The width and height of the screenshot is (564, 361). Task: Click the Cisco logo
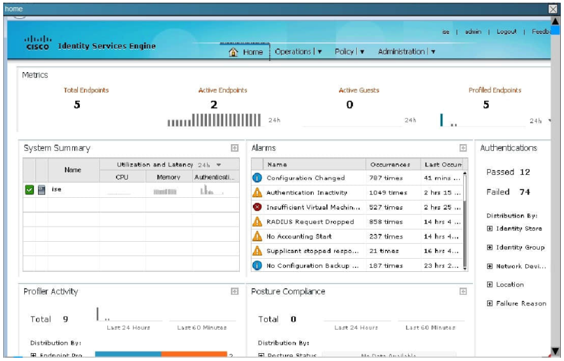(x=37, y=43)
